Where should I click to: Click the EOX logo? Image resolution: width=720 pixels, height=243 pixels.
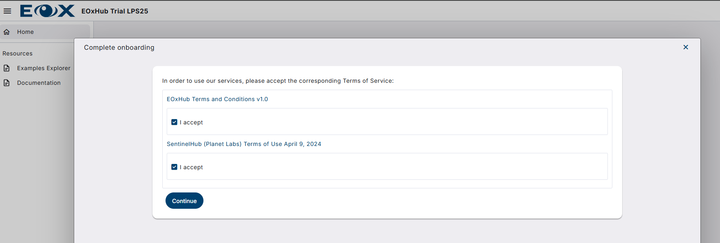(x=47, y=11)
